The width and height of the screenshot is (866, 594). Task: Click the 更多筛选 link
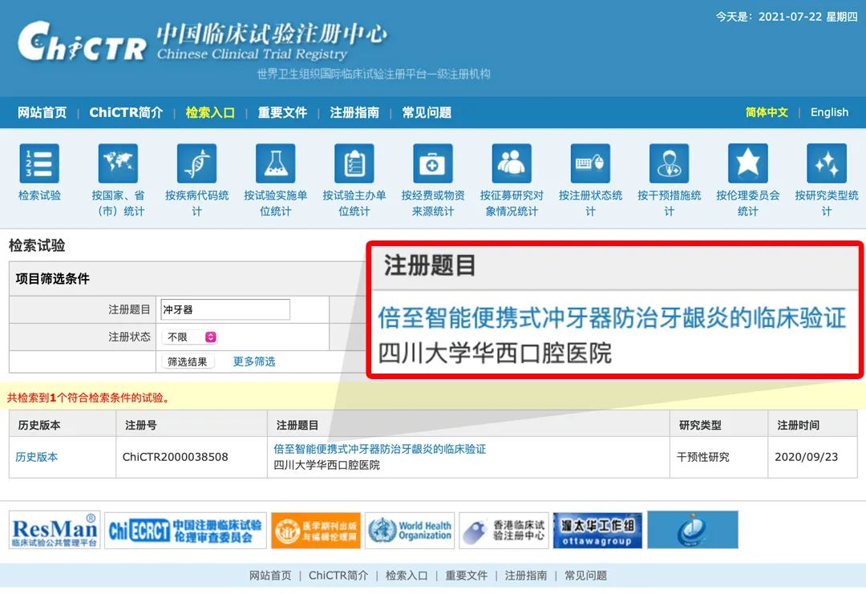coord(254,362)
